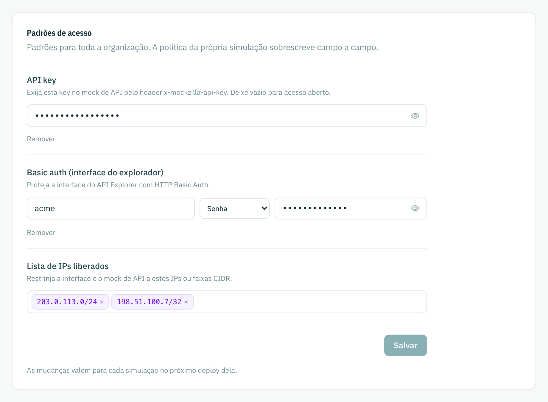Viewport: 548px width, 402px height.
Task: Remove the 203.0.113.0/24 IP chip
Action: coord(102,302)
